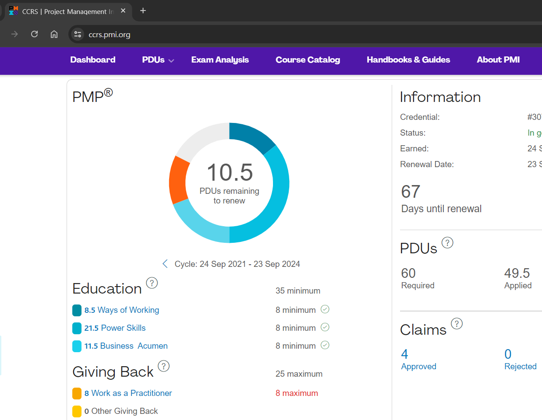Open Education help question mark icon
The width and height of the screenshot is (542, 420).
click(x=152, y=283)
